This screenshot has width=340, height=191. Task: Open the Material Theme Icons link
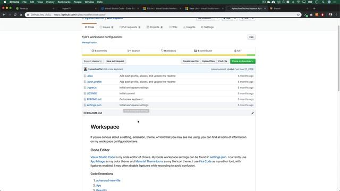(x=149, y=161)
